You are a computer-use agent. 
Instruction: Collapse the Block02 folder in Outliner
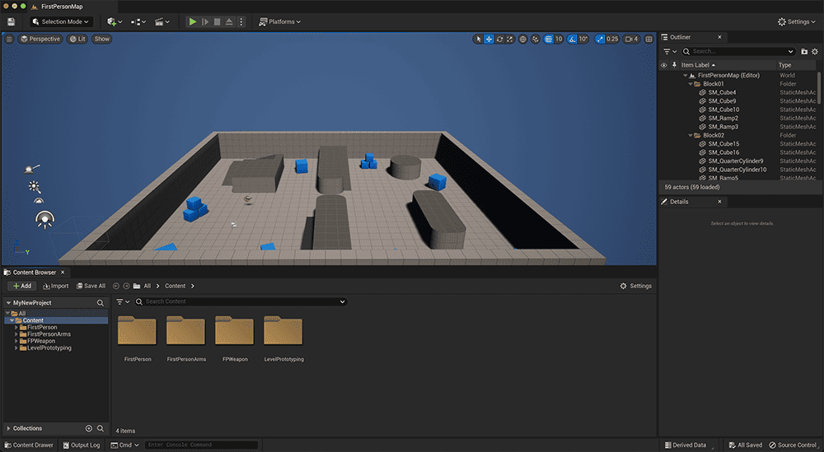pos(691,136)
